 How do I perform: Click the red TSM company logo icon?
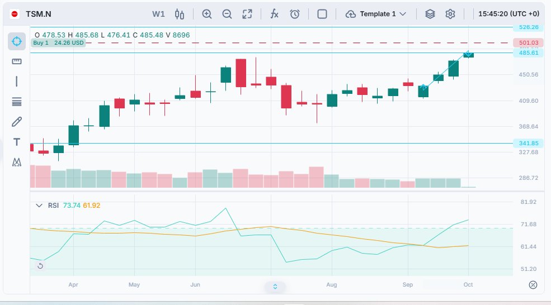pyautogui.click(x=15, y=14)
